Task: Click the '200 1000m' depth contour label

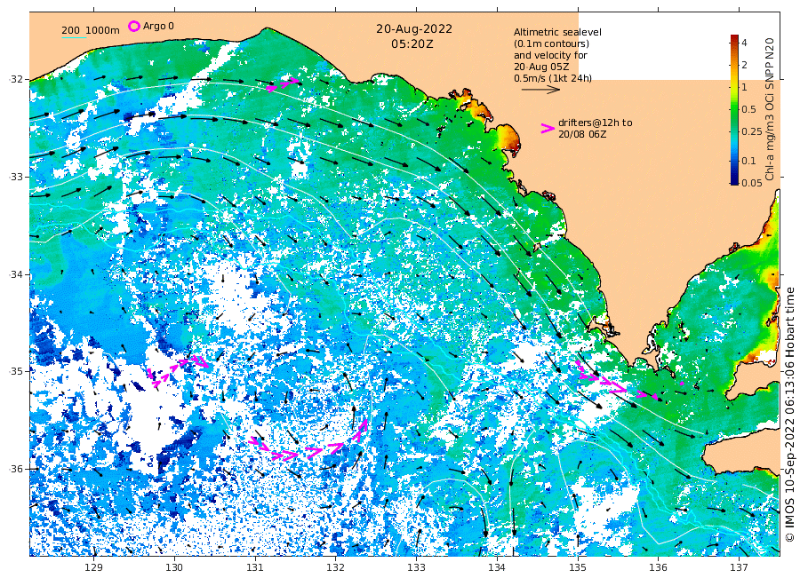Action: click(91, 30)
